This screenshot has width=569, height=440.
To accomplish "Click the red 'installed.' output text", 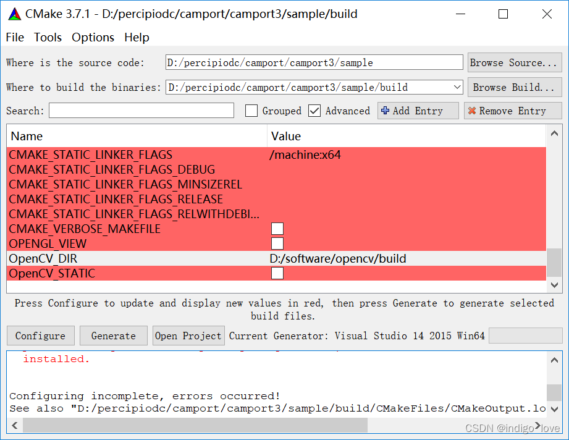I will 56,359.
